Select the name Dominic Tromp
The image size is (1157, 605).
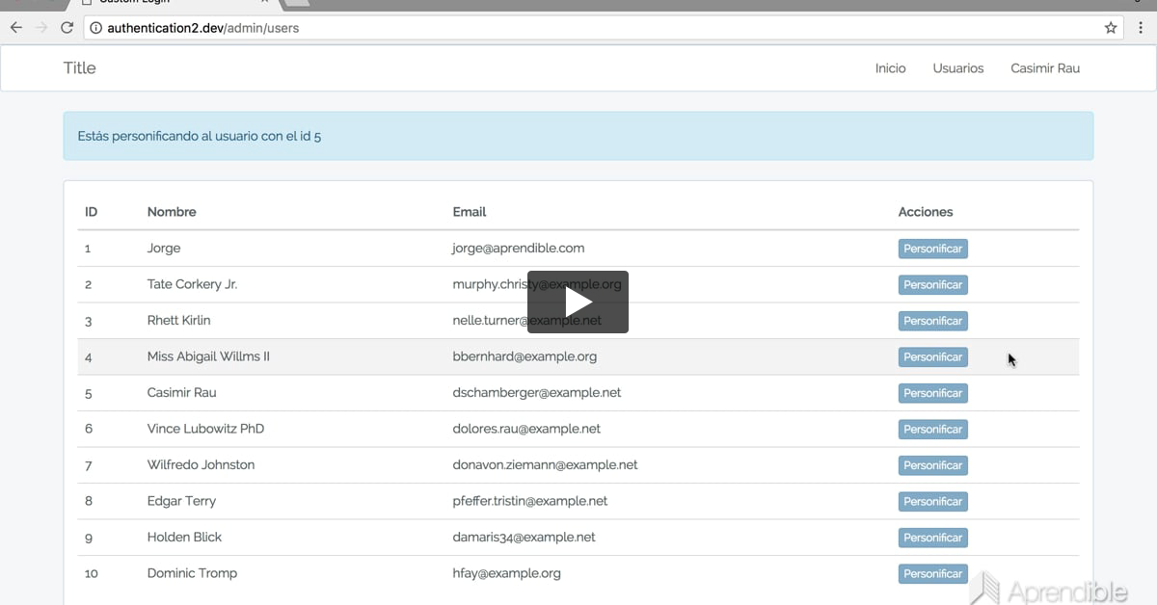192,573
